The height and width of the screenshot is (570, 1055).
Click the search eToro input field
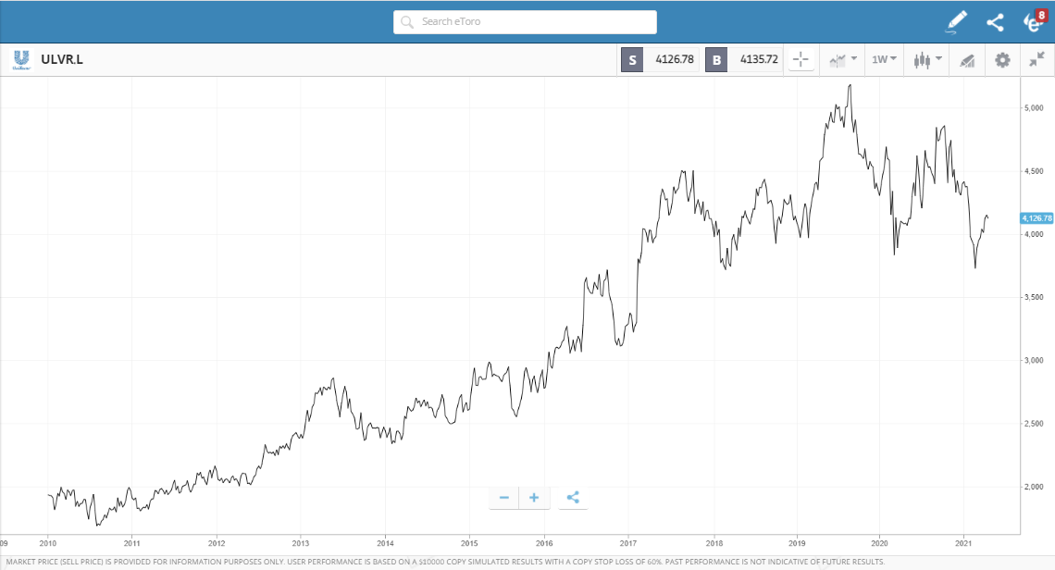(x=535, y=22)
